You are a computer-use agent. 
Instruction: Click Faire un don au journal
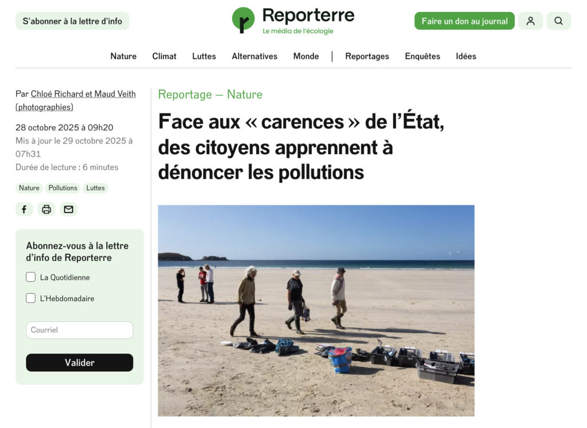pos(464,21)
